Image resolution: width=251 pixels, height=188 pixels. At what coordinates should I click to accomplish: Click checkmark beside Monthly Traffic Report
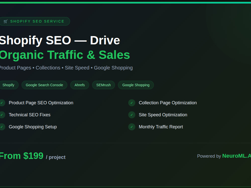coord(132,127)
